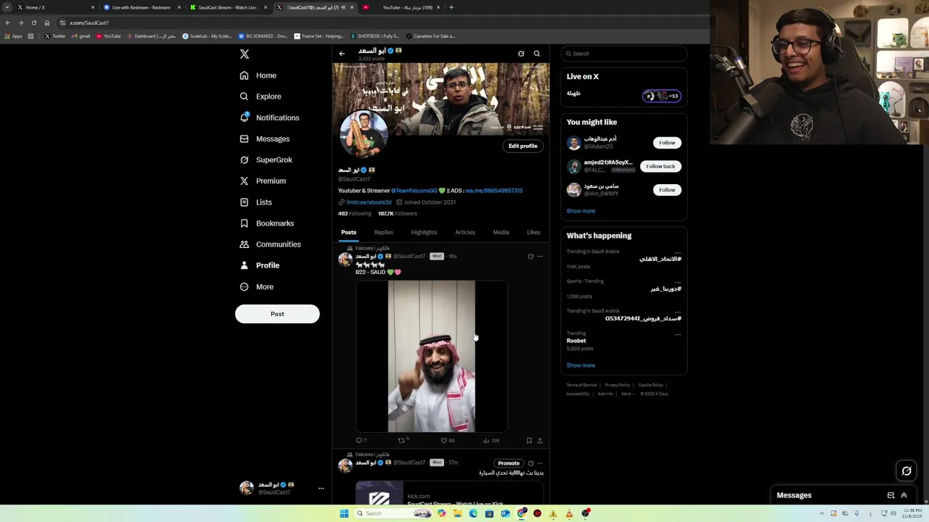Play the video of the man in a shemagh

[432, 357]
